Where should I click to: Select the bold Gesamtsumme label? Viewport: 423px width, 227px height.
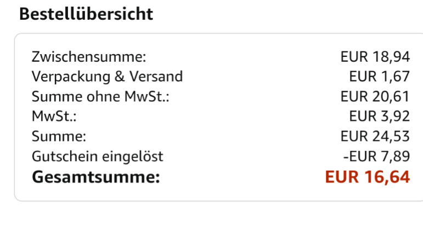[x=96, y=177]
